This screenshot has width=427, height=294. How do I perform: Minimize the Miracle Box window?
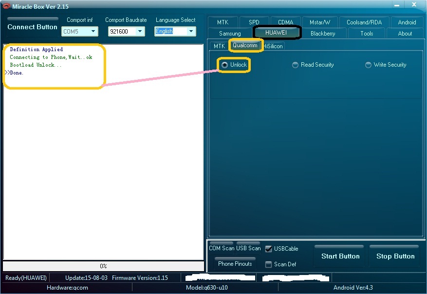tap(397, 5)
